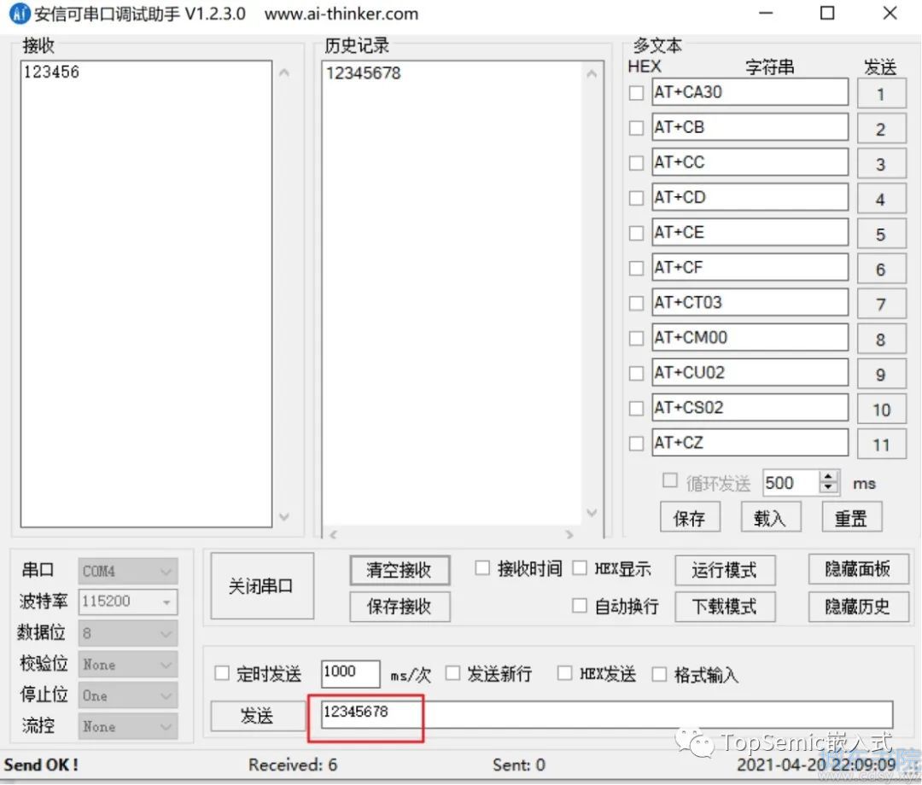
Task: Tick HEX checkbox for AT+CB row
Action: pos(636,128)
